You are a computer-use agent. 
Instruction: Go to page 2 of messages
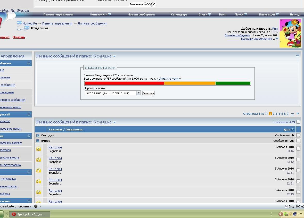click(x=274, y=114)
